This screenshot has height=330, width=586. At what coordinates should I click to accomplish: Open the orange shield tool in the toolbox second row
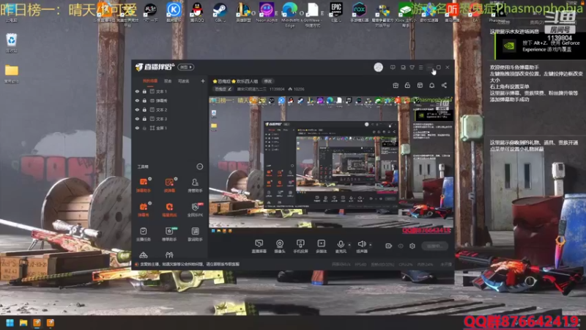[x=169, y=210]
